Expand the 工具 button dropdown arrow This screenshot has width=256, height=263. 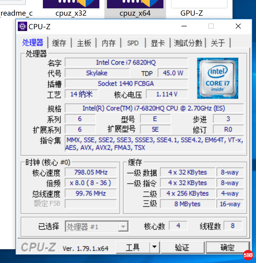coord(155,247)
